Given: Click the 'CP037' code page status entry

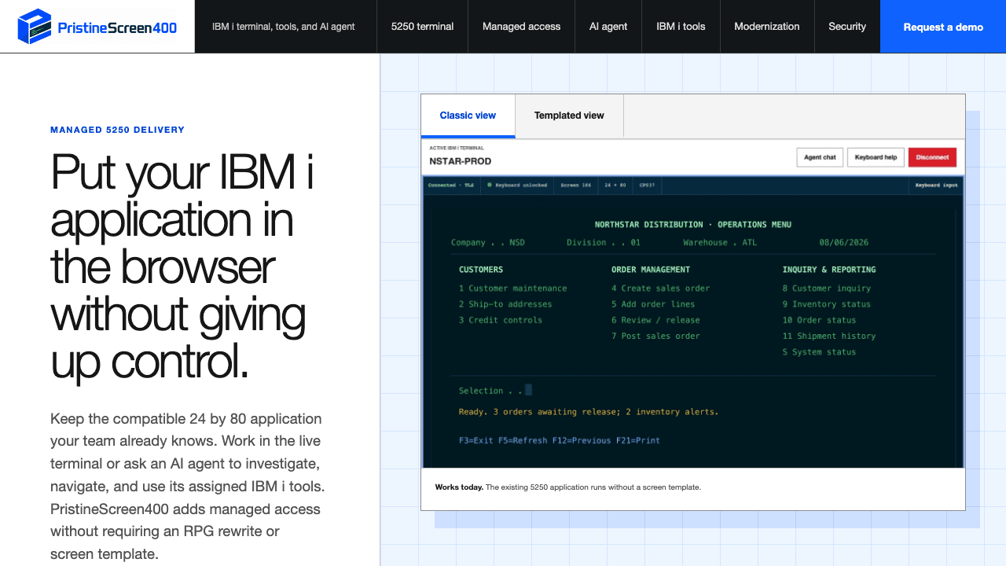Looking at the screenshot, I should tap(648, 186).
